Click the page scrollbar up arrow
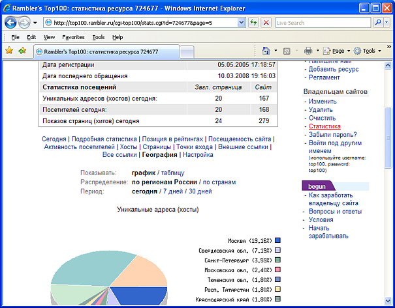The height and width of the screenshot is (308, 395). tap(388, 65)
